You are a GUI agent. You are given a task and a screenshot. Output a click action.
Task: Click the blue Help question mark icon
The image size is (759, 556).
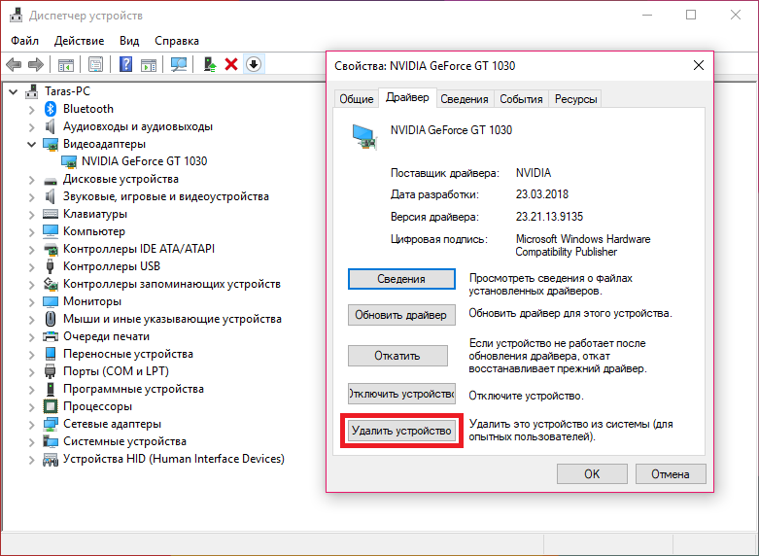point(126,64)
